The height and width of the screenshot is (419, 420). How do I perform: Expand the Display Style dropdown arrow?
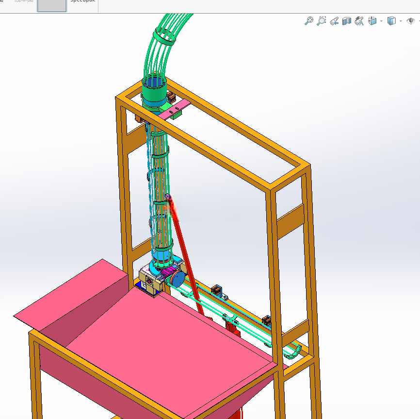click(x=401, y=21)
